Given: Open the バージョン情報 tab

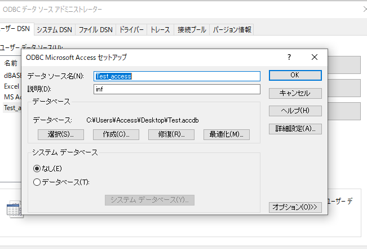Looking at the screenshot, I should coord(232,30).
